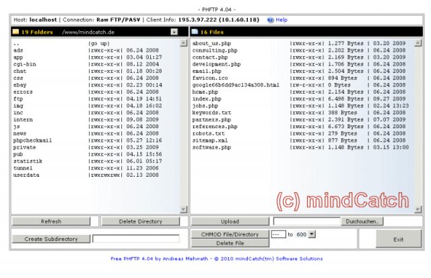The width and height of the screenshot is (431, 278).
Task: Select the index.php file
Action: coord(206,99)
